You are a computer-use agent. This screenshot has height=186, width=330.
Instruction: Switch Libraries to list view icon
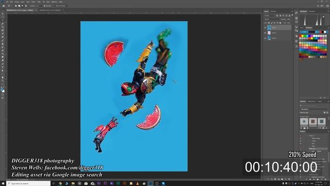pyautogui.click(x=327, y=113)
